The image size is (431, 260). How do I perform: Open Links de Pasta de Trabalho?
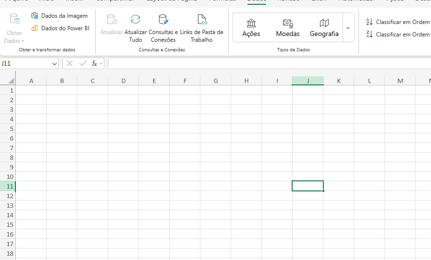(201, 28)
